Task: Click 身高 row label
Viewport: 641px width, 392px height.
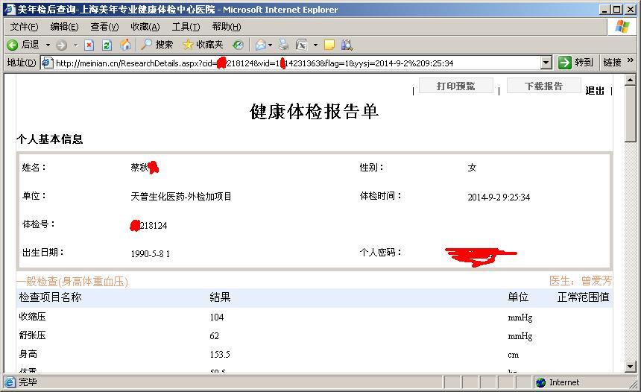Action: 28,354
